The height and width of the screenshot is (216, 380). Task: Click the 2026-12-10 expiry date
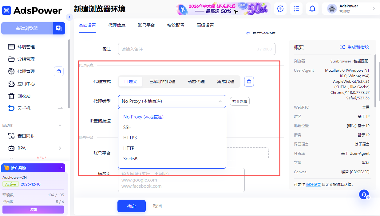(x=30, y=184)
